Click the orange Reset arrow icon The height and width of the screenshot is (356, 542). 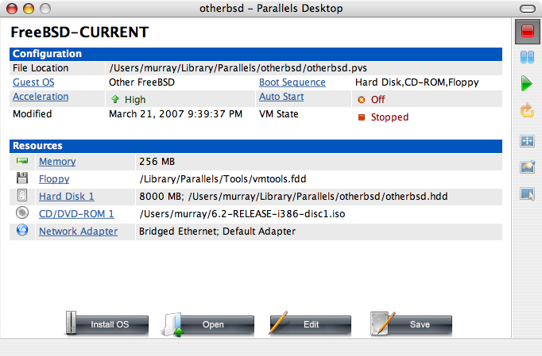526,110
